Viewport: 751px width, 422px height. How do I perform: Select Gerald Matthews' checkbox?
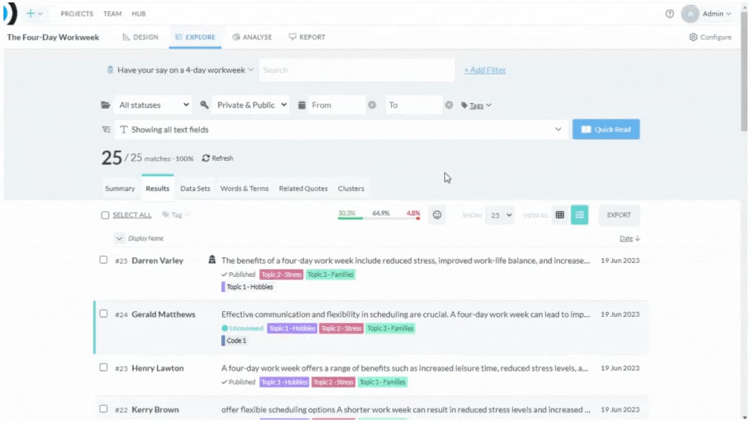tap(104, 314)
